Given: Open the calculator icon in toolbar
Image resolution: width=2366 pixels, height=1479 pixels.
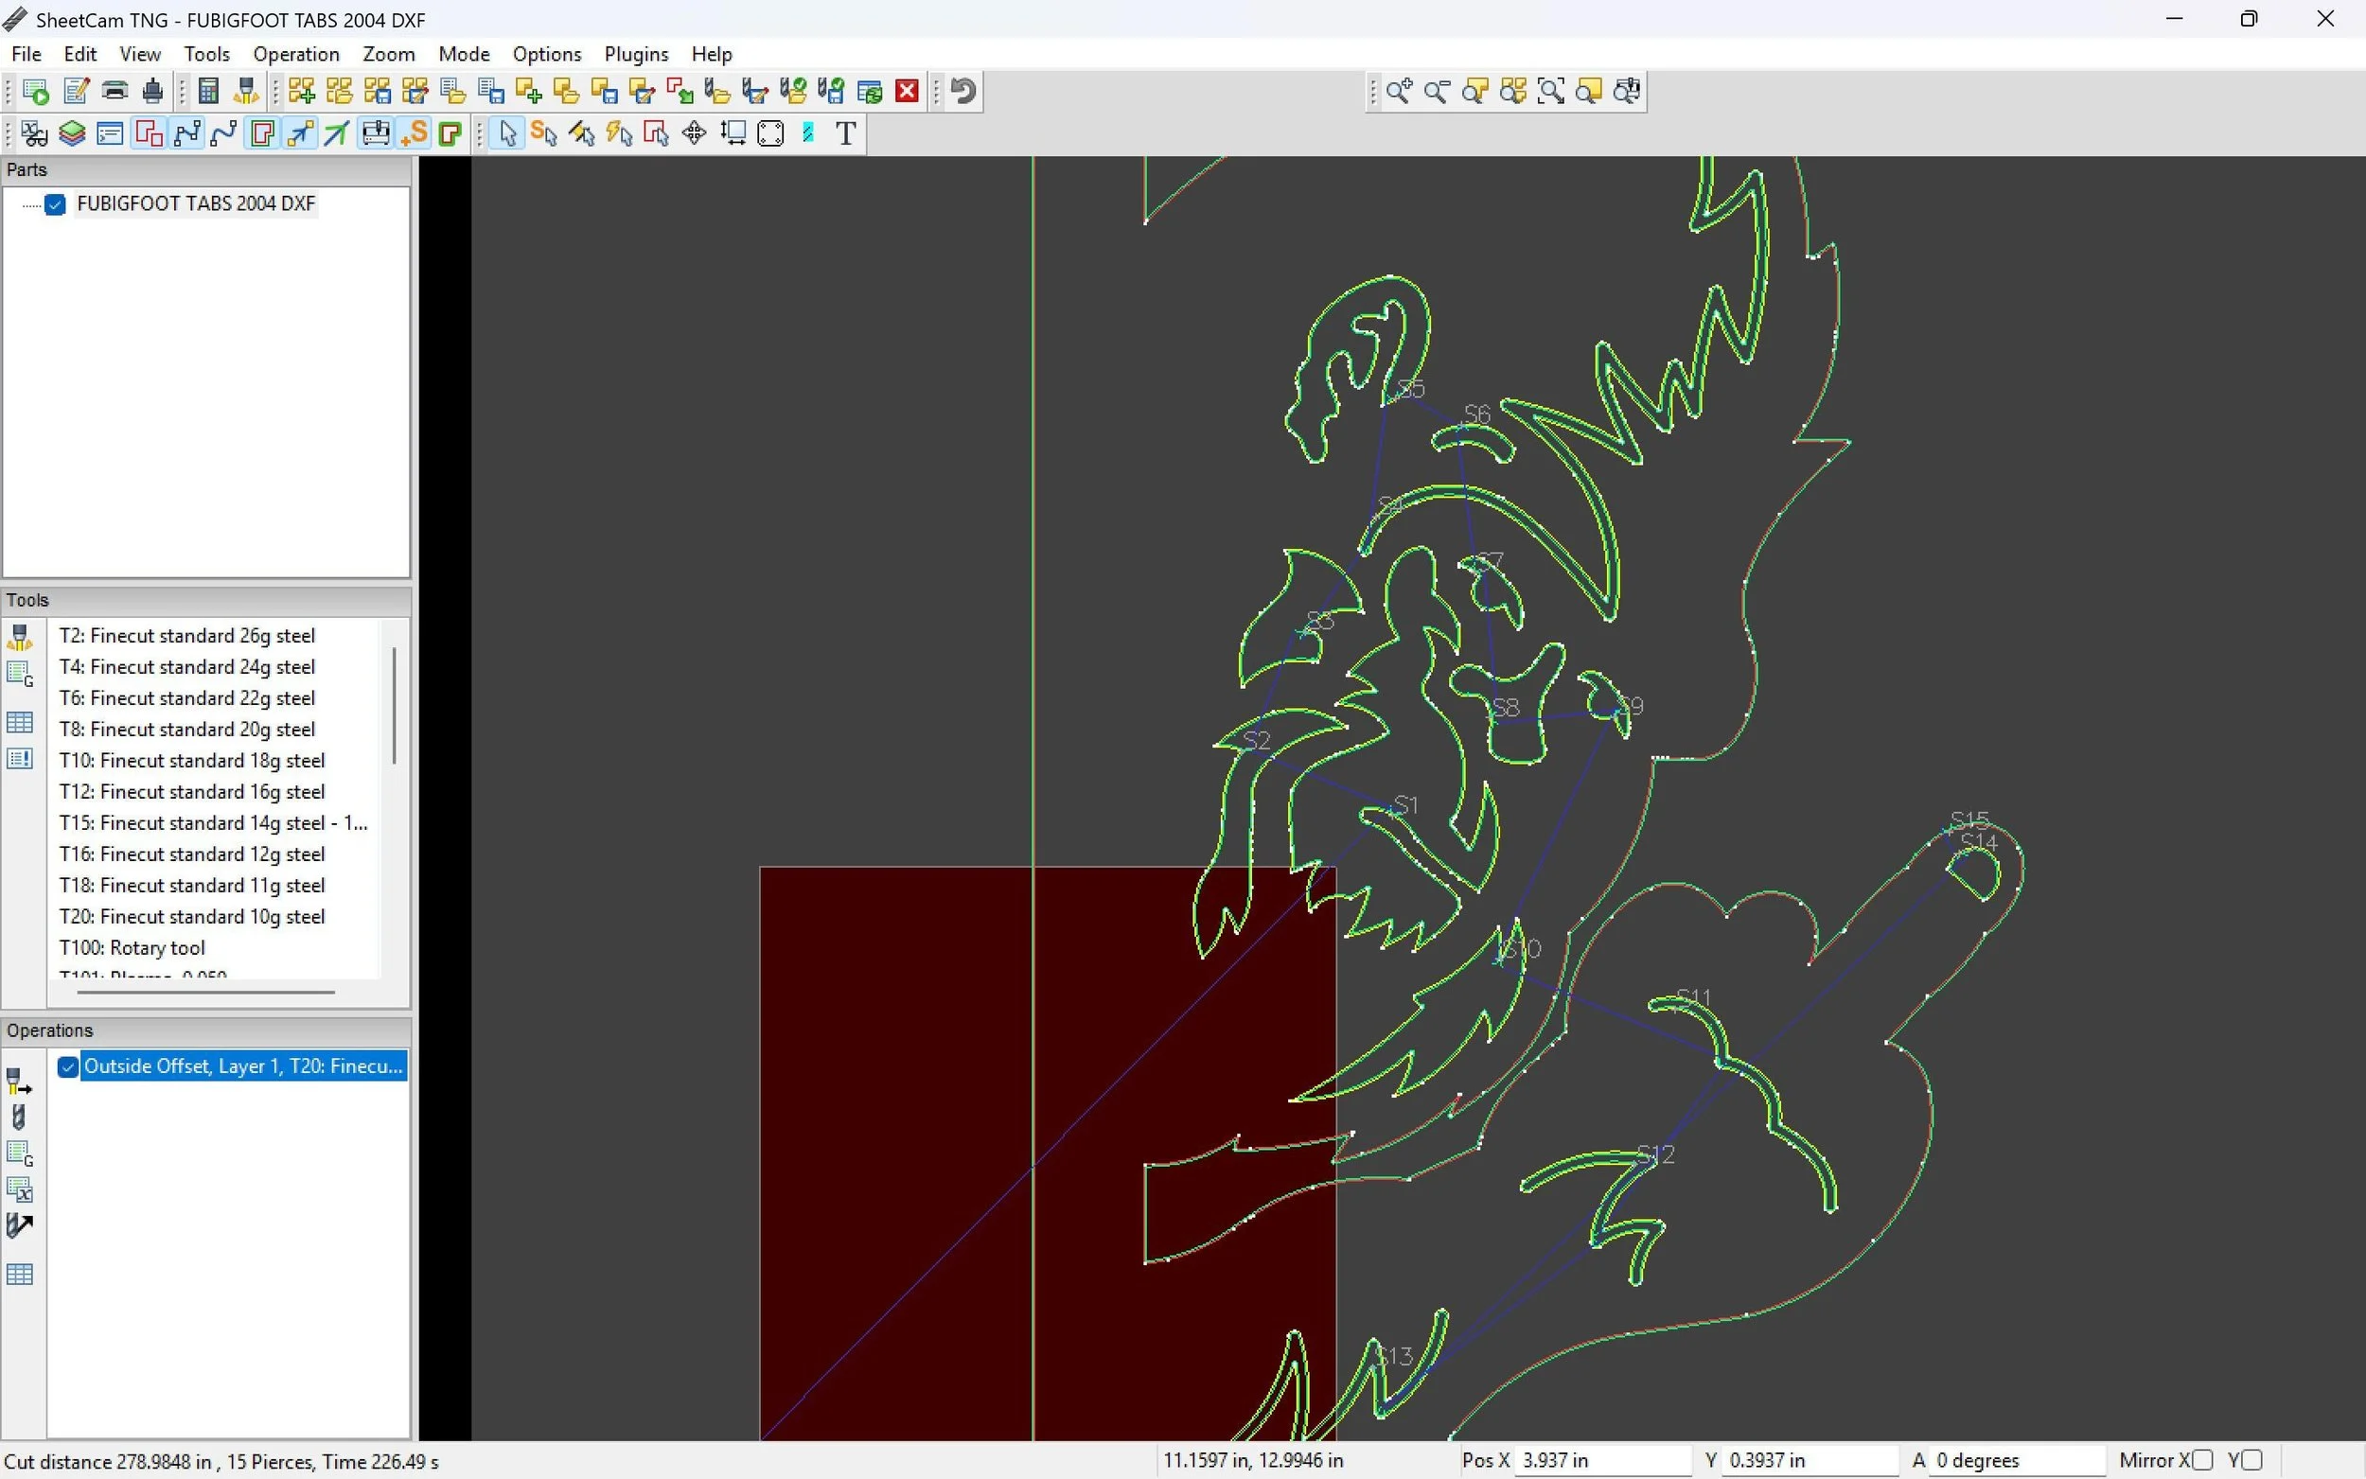Looking at the screenshot, I should tap(207, 91).
